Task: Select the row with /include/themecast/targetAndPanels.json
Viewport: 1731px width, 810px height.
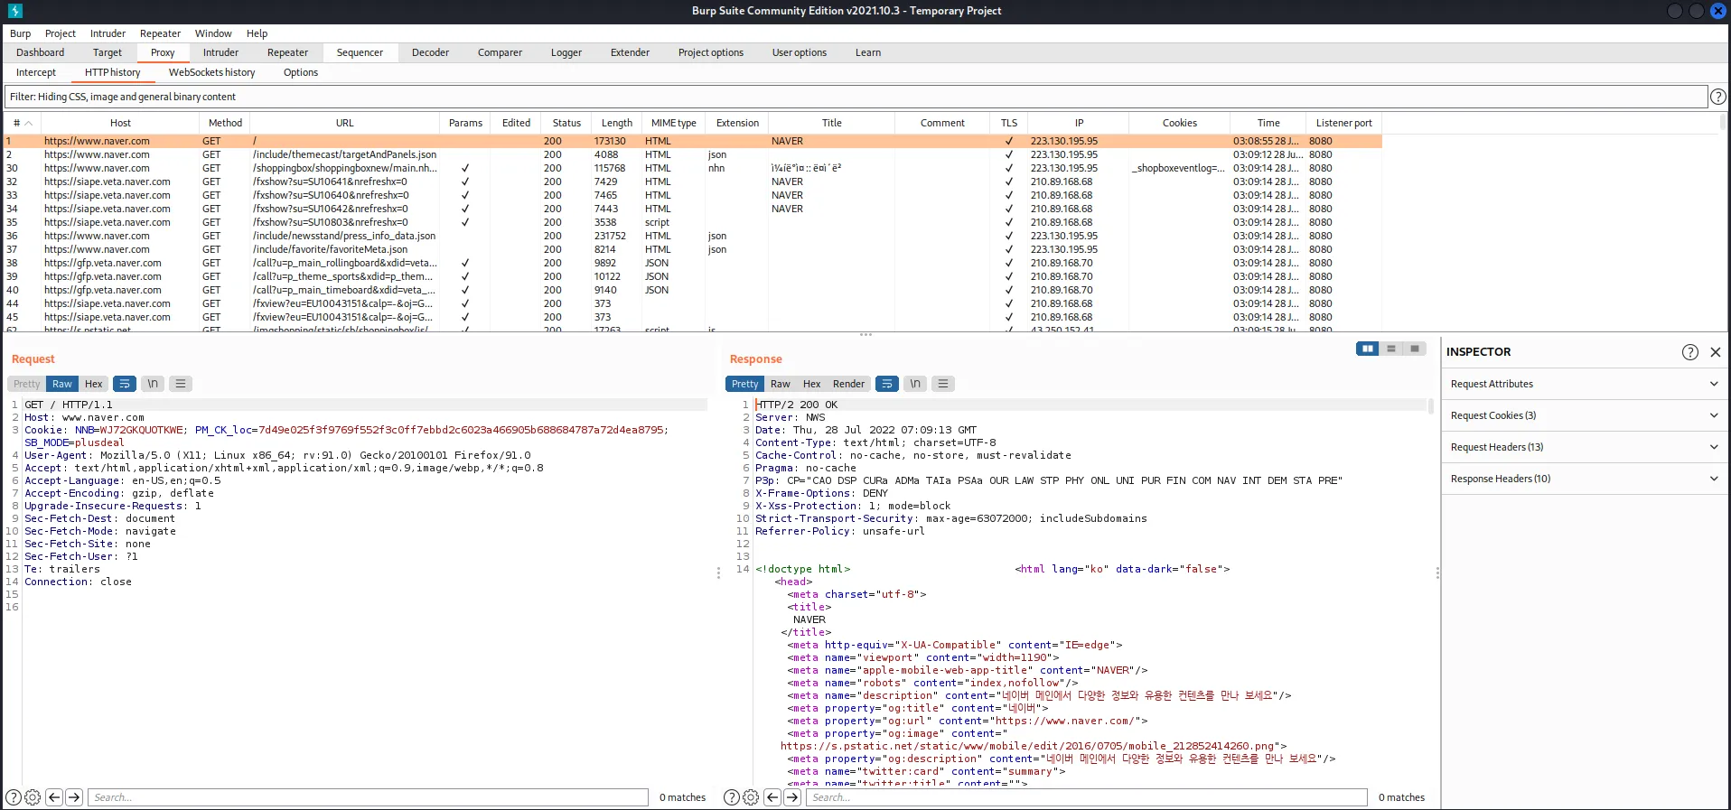Action: coord(694,154)
